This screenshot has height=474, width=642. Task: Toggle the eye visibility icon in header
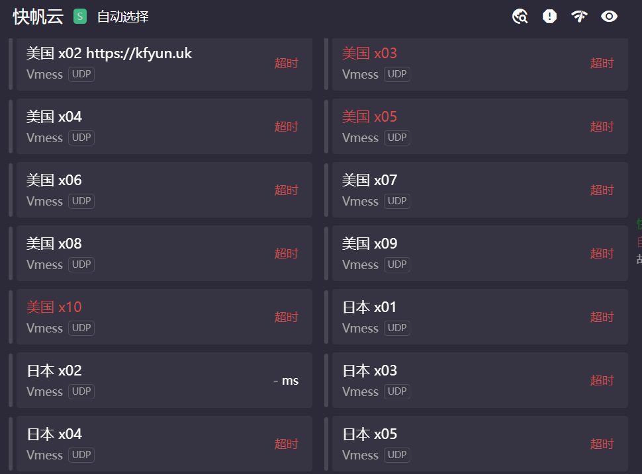click(609, 17)
